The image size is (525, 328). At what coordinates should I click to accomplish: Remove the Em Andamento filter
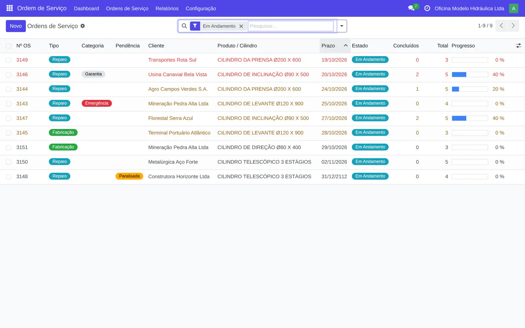point(241,26)
